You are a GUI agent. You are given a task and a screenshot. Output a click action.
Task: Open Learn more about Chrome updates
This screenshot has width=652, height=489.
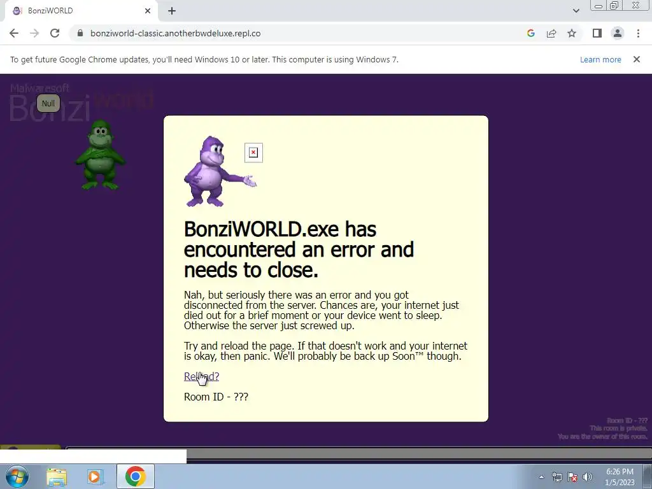click(600, 59)
